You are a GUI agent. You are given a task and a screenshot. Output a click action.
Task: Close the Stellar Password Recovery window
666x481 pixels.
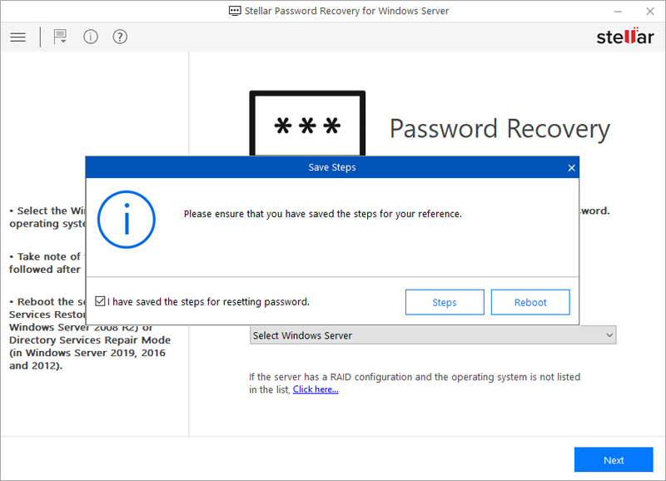650,12
